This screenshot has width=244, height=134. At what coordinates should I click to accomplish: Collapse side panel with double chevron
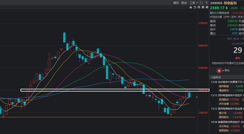(207, 3)
